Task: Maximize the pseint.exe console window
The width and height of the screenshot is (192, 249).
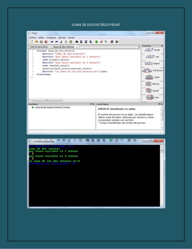Action: 151,140
